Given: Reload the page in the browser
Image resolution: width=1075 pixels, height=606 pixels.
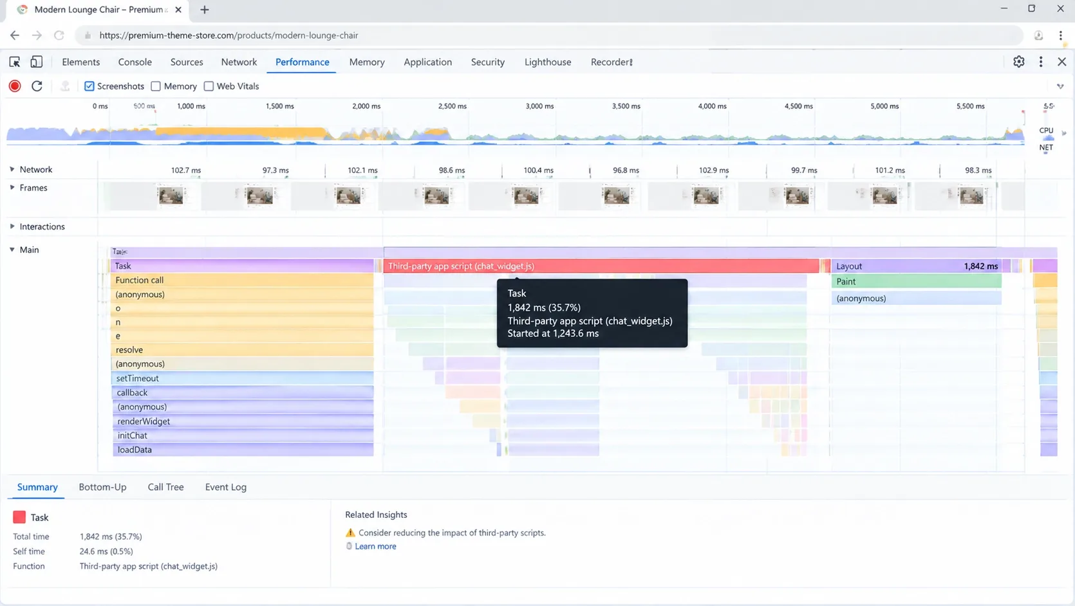Looking at the screenshot, I should 59,35.
